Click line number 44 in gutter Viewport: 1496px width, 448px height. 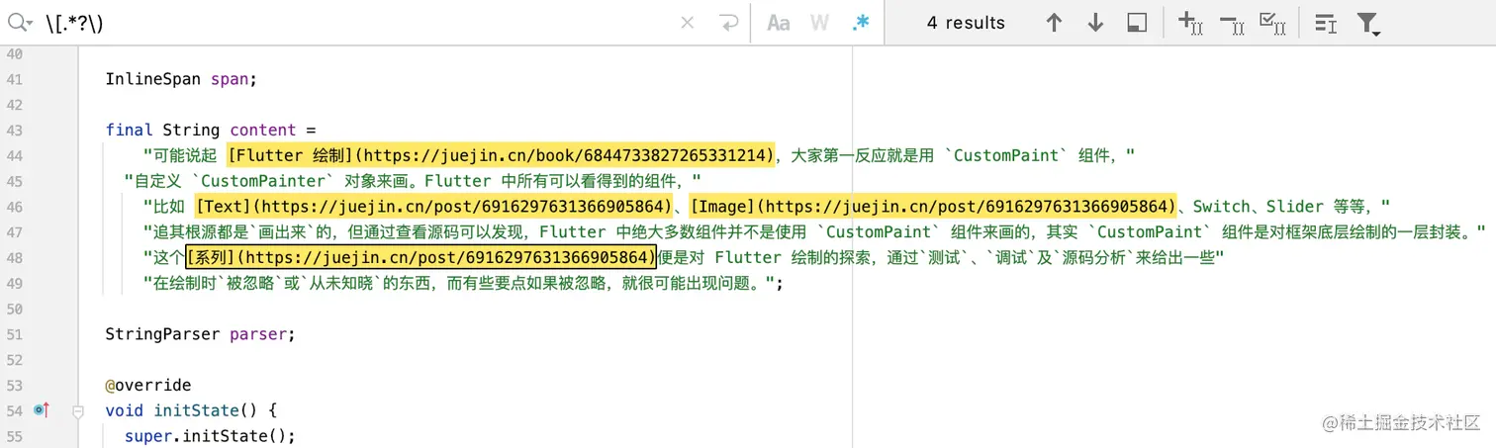[x=14, y=155]
